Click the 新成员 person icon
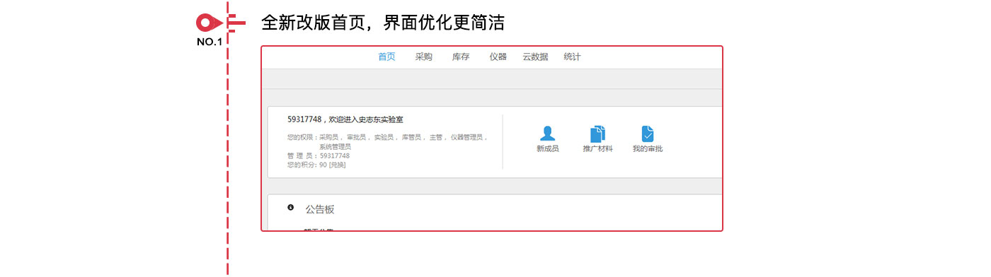The height and width of the screenshot is (277, 991). (x=548, y=134)
